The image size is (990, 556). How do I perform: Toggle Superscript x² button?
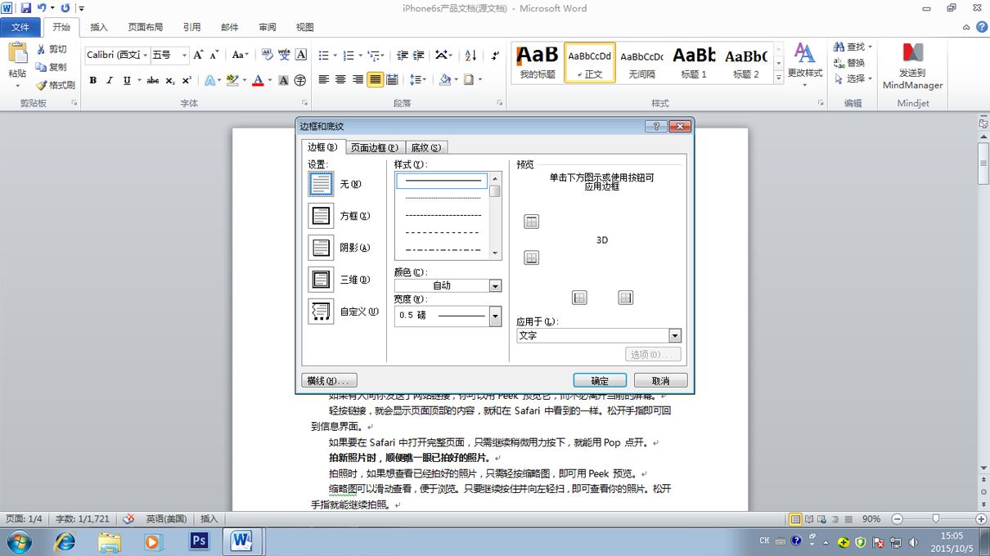tap(187, 80)
